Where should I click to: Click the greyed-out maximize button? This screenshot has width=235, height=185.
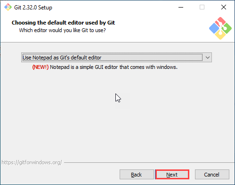point(202,7)
